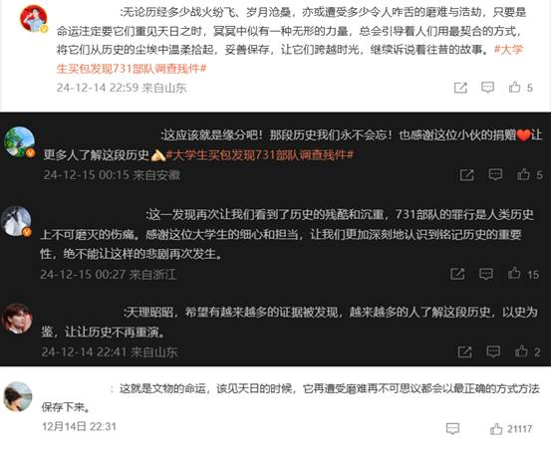Open the avatar of the Zhejiang commenter

click(x=16, y=221)
